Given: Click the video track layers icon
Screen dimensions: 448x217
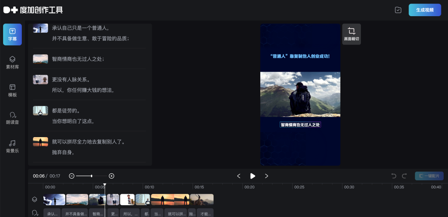Looking at the screenshot, I should point(35,200).
